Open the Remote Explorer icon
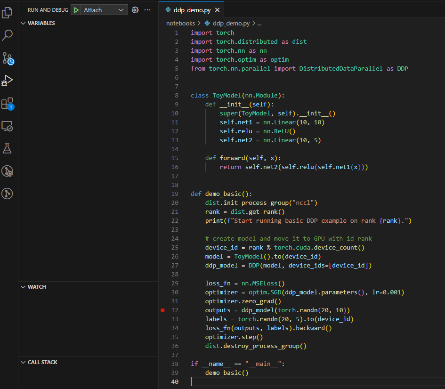 (x=7, y=126)
